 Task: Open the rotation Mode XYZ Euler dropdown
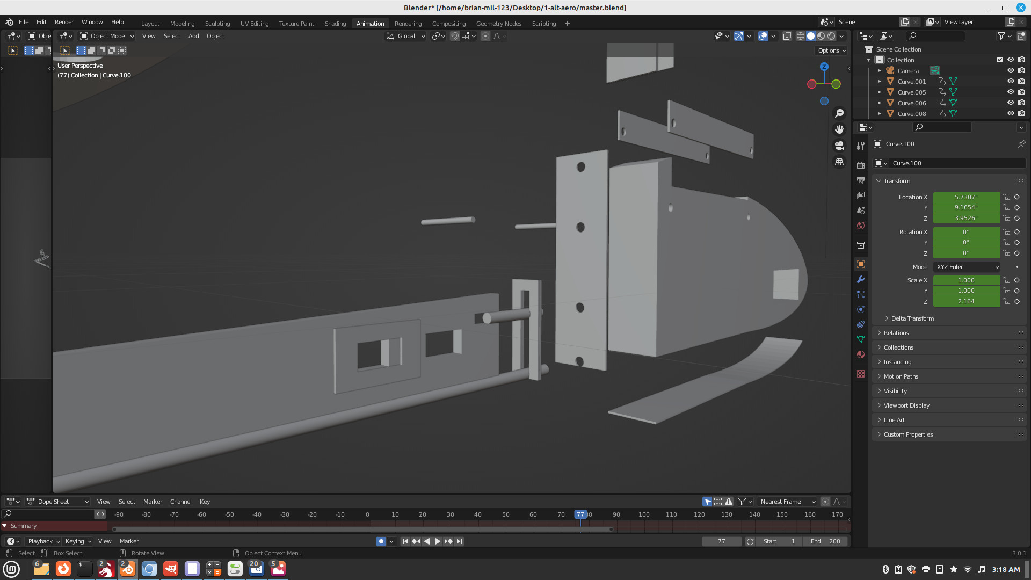click(967, 267)
